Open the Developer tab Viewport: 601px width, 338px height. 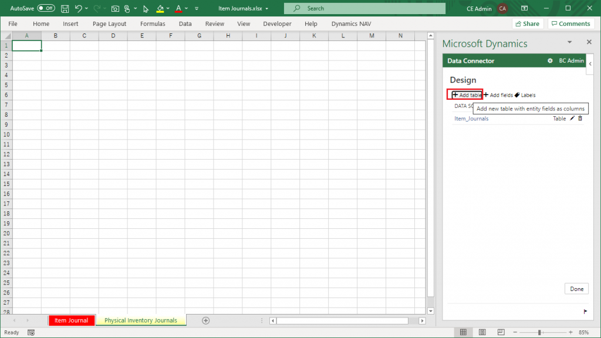[x=277, y=23]
